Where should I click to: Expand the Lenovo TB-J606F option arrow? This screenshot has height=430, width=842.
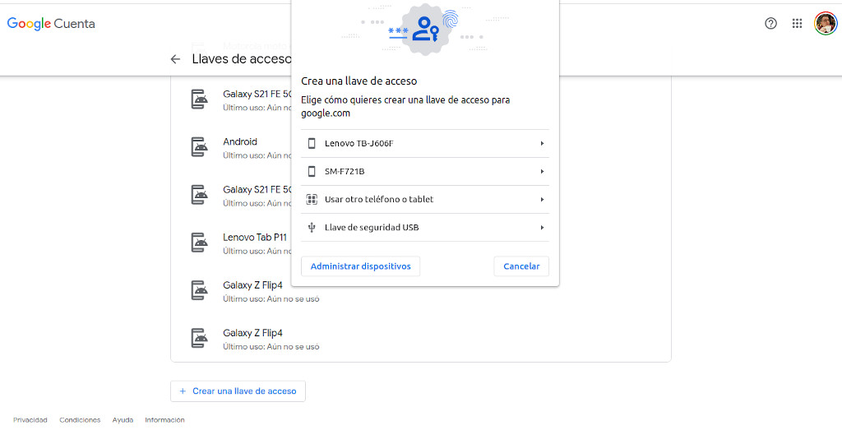tap(542, 144)
